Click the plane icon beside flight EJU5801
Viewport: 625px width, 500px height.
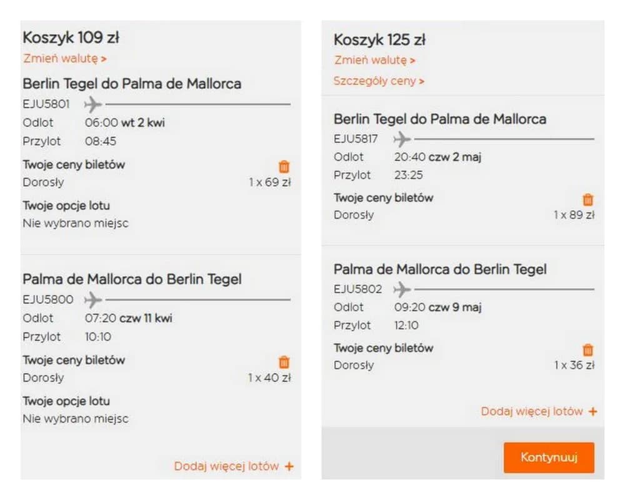click(x=92, y=104)
